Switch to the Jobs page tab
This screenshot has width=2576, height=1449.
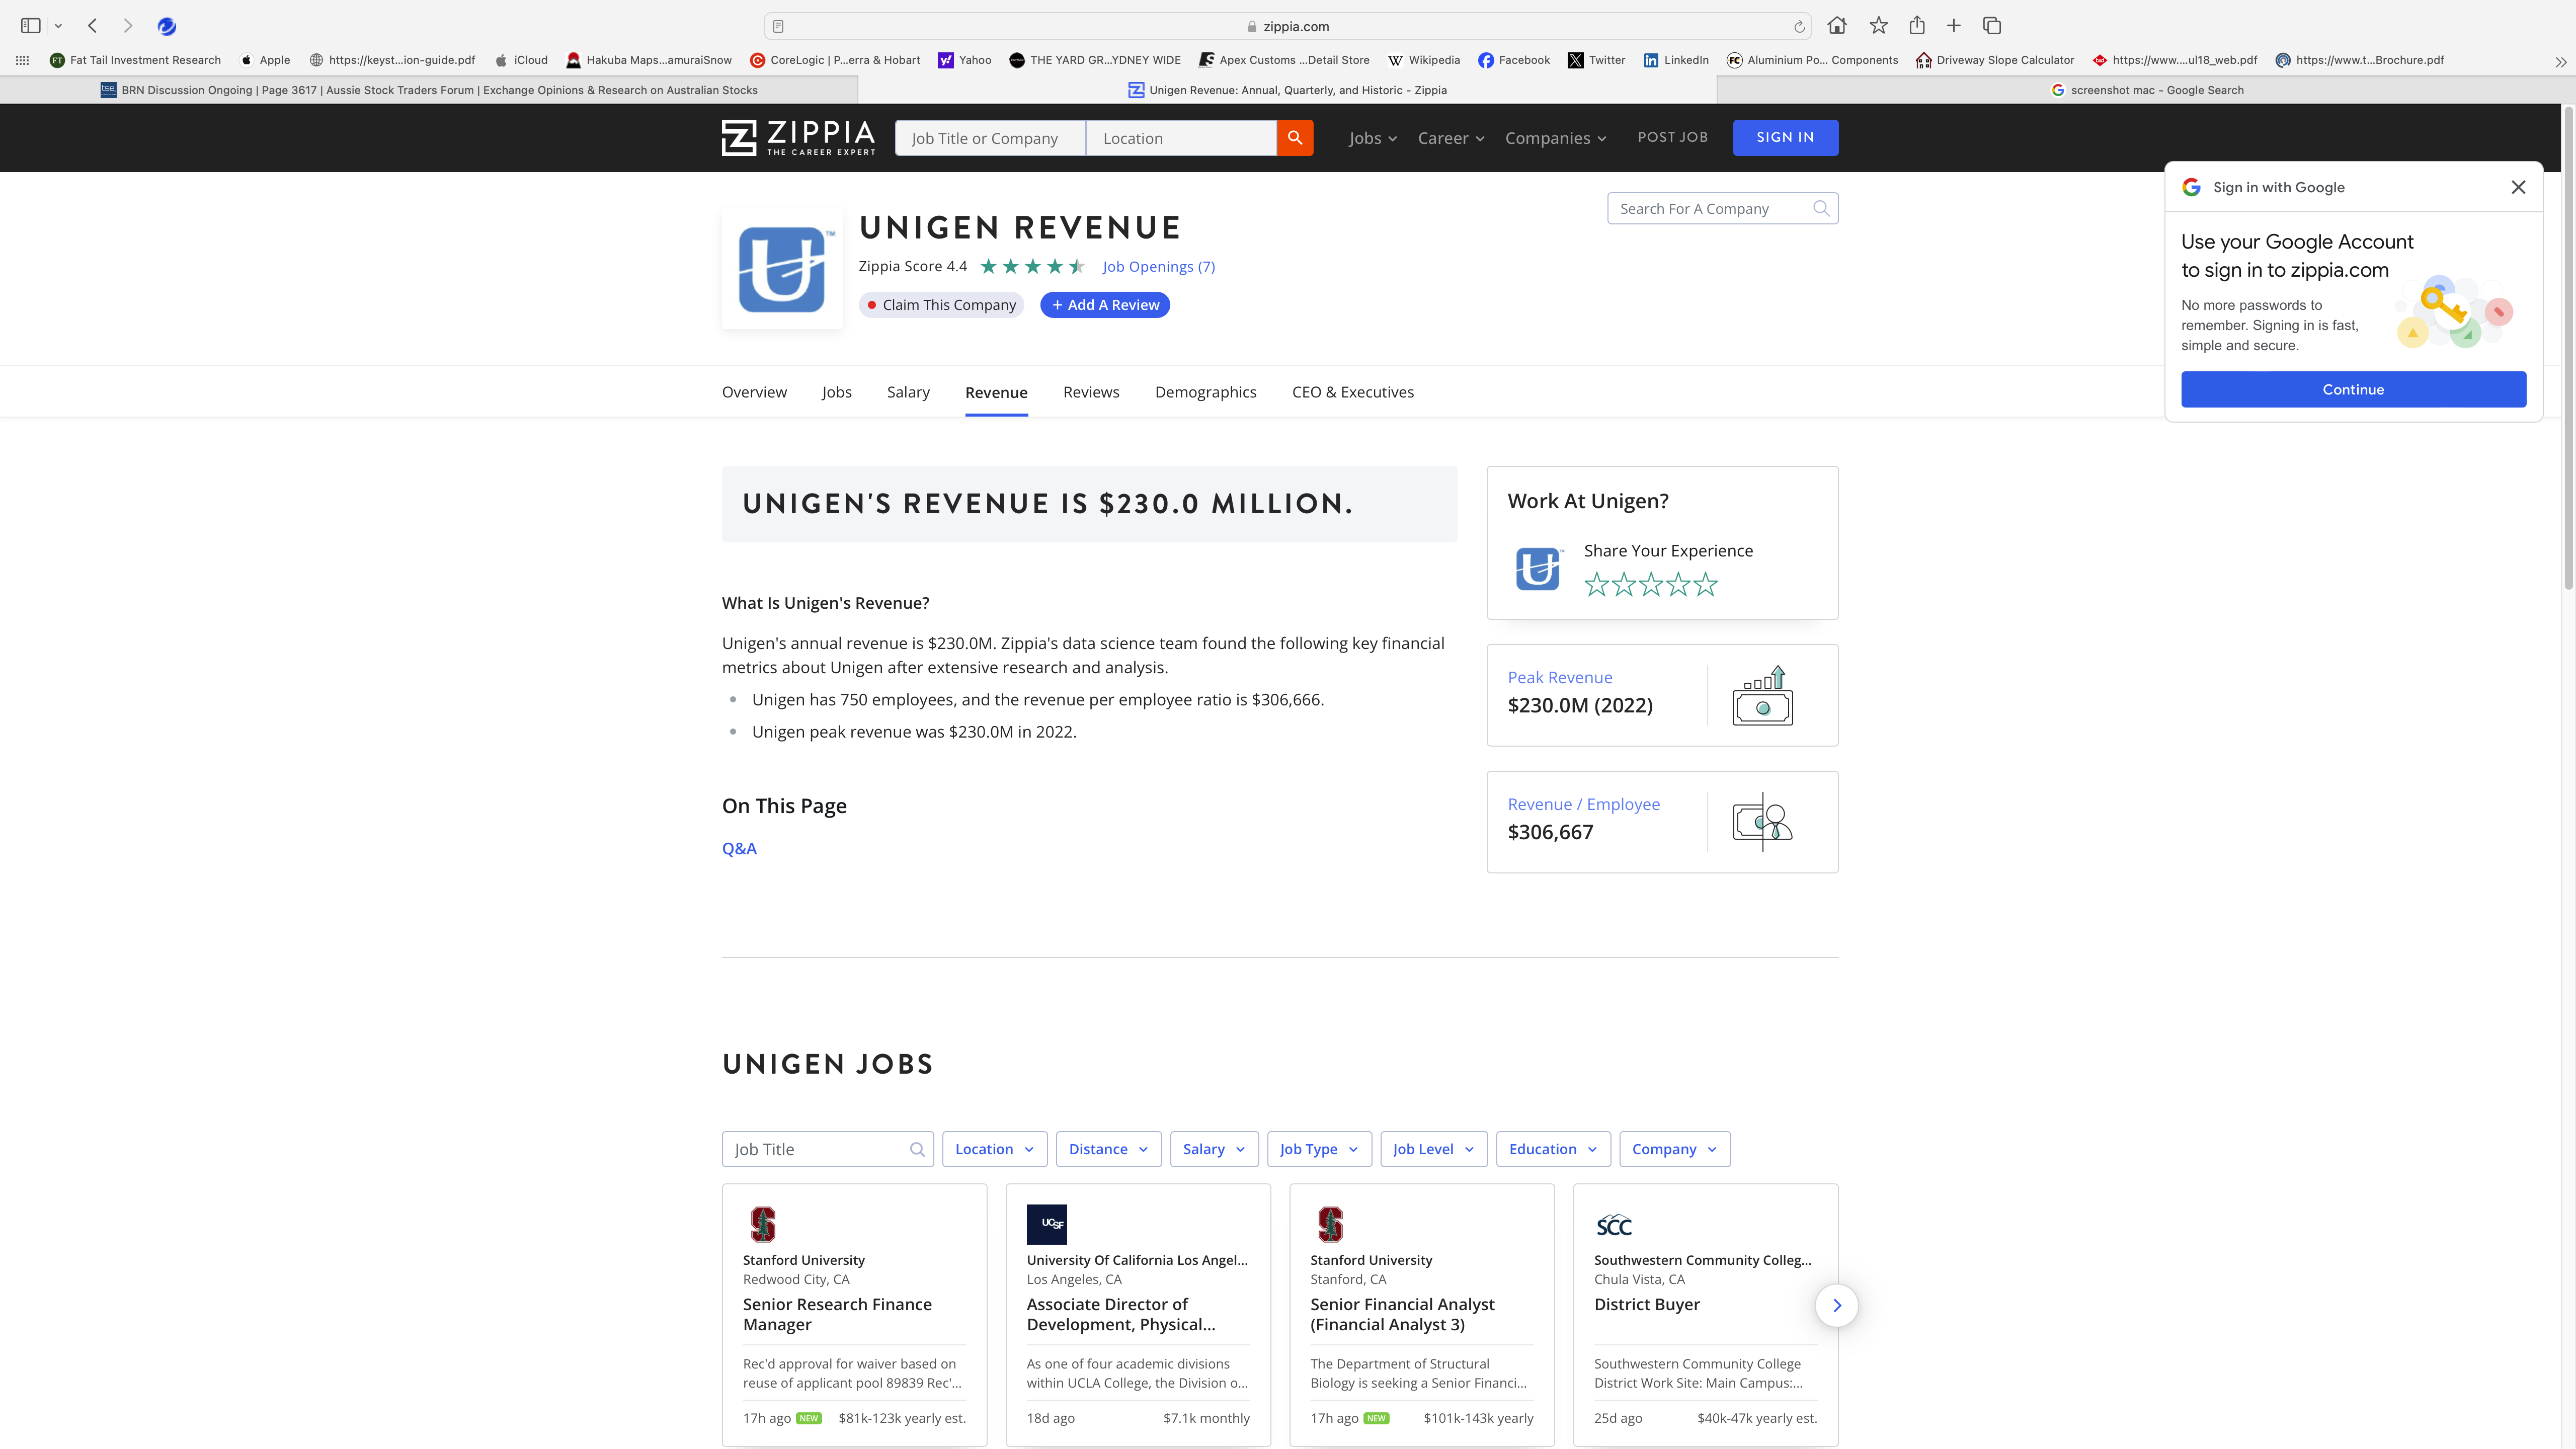pos(837,393)
